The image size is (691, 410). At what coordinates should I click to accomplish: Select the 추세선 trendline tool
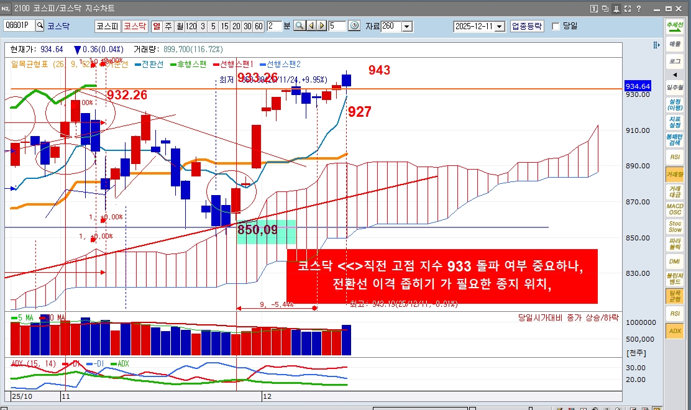coord(675,26)
